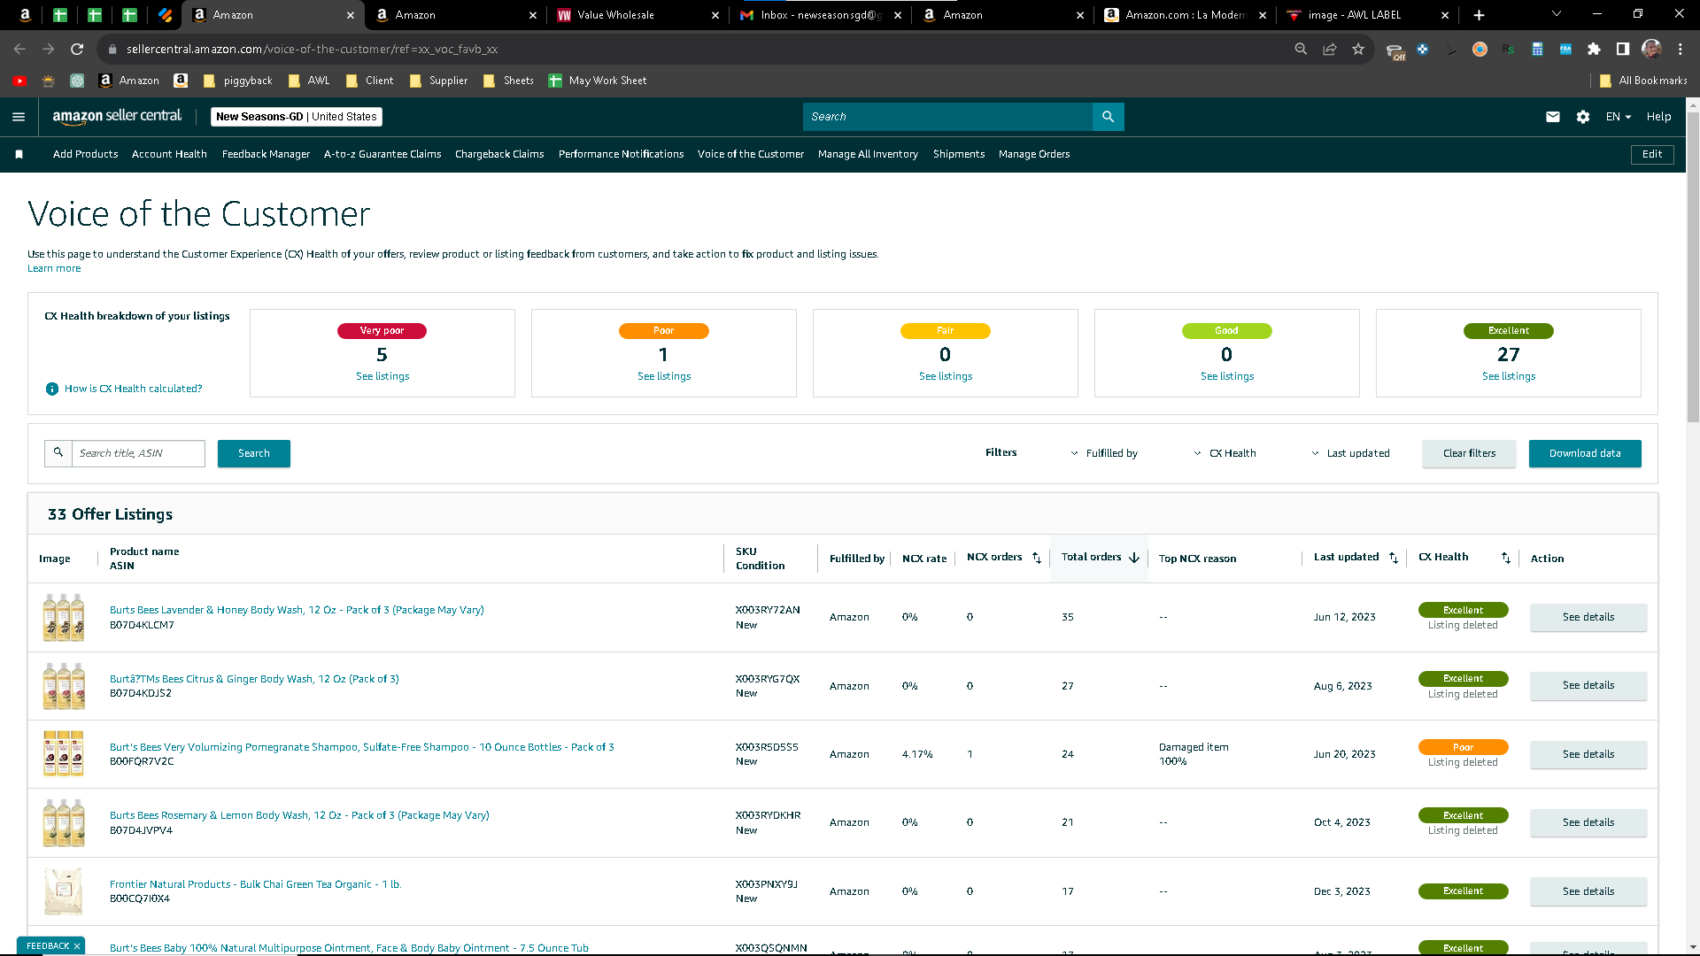
Task: Click the top Seller Central search field
Action: 947,117
